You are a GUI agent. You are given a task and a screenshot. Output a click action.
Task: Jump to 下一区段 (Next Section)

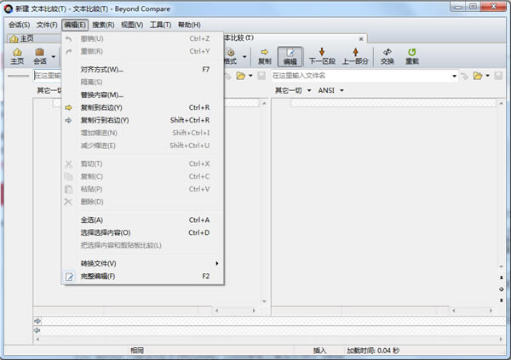pyautogui.click(x=322, y=56)
